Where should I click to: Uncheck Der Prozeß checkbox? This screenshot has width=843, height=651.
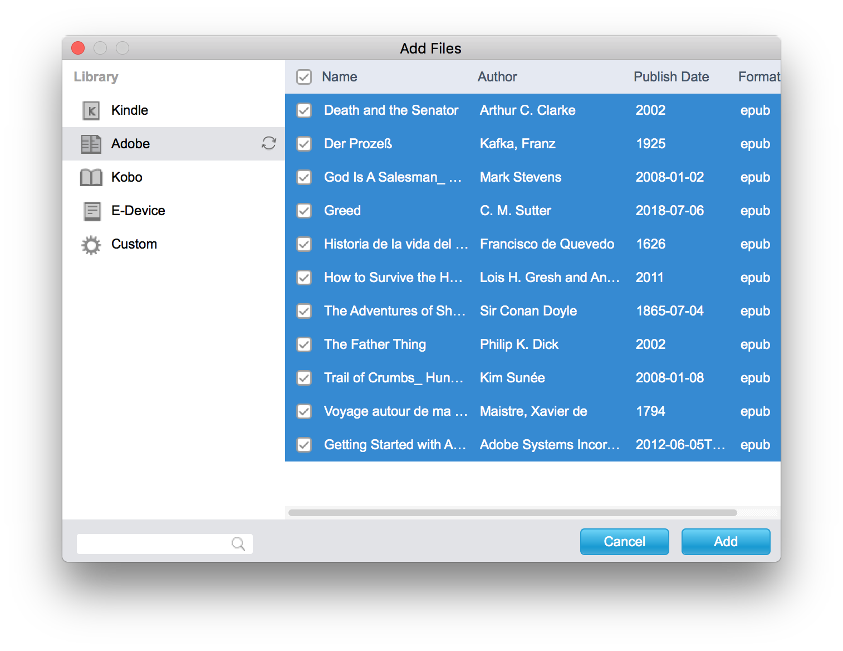coord(304,144)
